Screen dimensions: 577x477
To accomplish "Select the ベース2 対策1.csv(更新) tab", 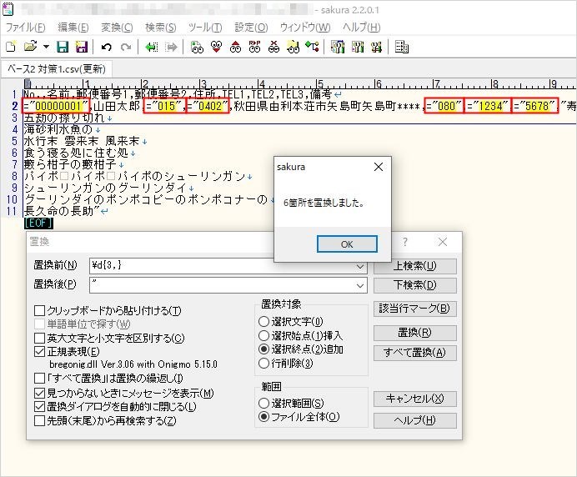I will point(57,69).
